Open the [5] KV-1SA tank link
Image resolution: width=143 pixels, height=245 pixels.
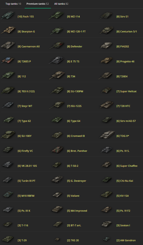point(123,196)
